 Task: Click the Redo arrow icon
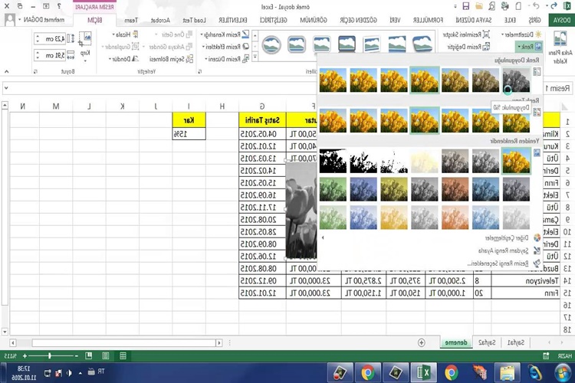tap(554, 6)
